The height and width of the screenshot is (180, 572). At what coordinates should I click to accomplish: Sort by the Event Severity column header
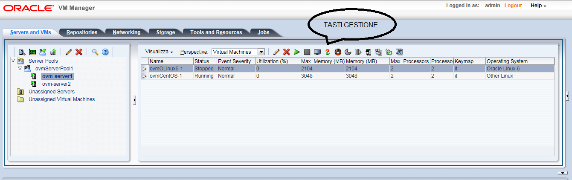[x=236, y=61]
